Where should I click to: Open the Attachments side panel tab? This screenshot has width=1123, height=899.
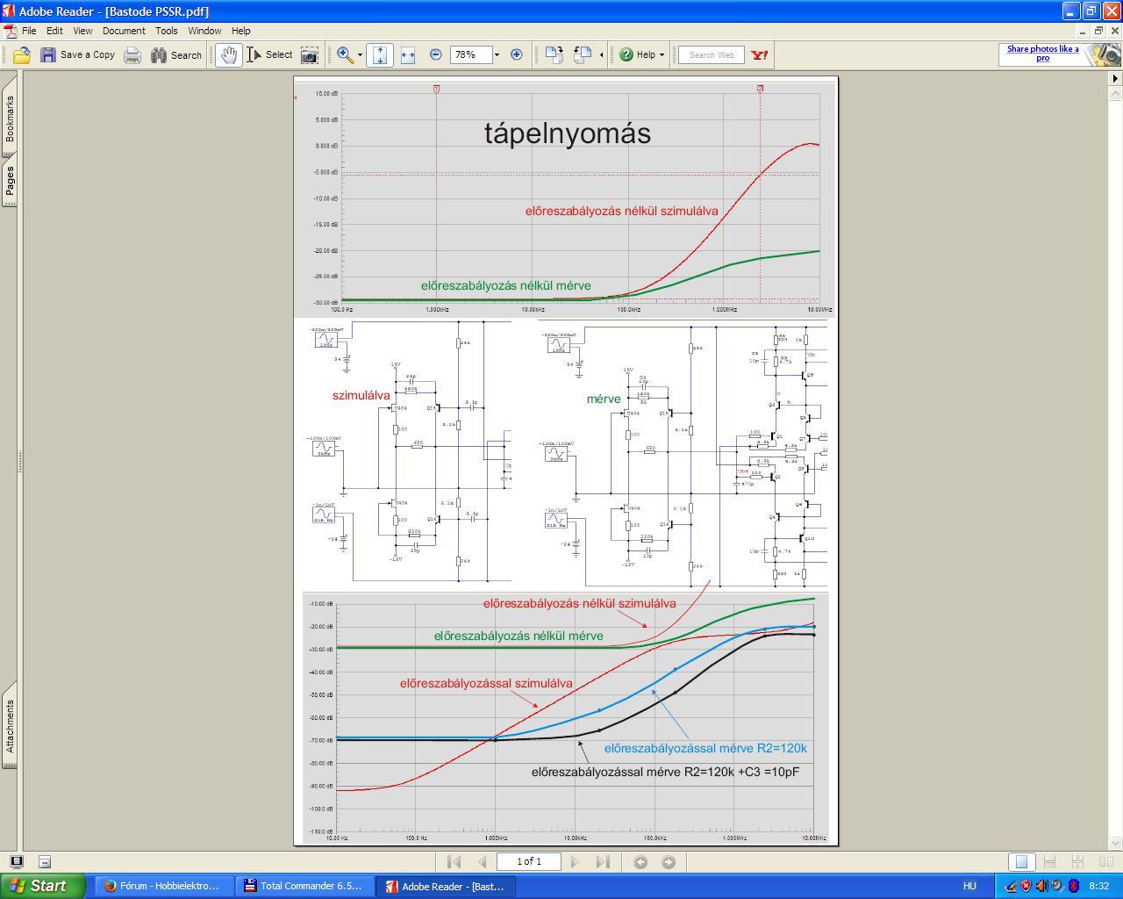click(x=10, y=726)
